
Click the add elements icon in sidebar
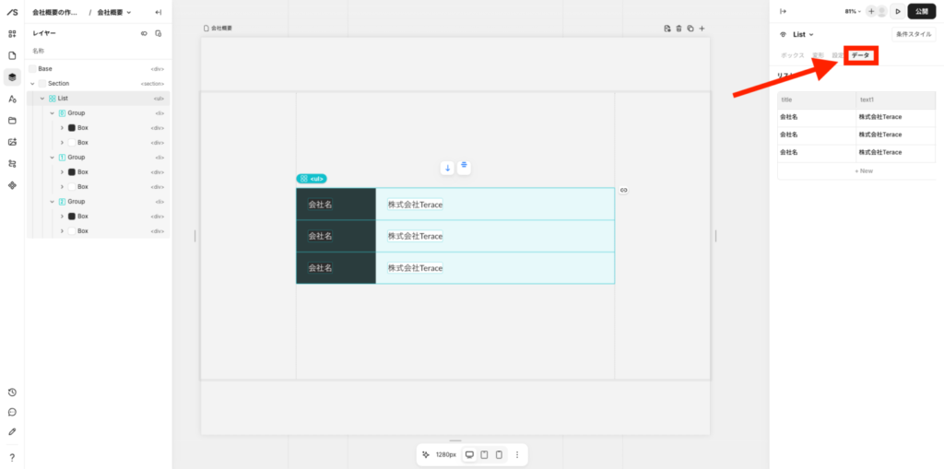(12, 34)
